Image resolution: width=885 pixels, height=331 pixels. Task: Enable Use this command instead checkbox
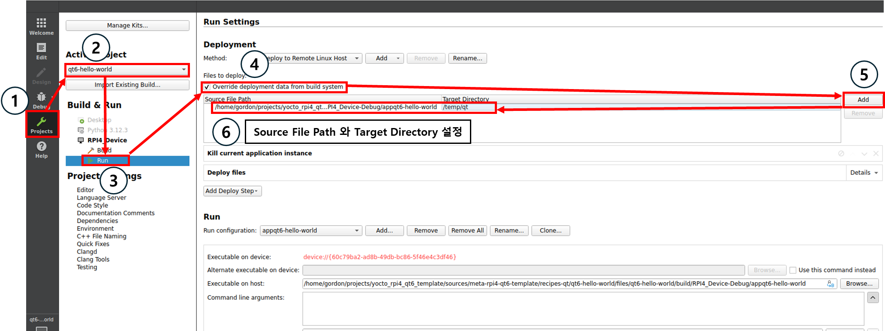click(793, 270)
